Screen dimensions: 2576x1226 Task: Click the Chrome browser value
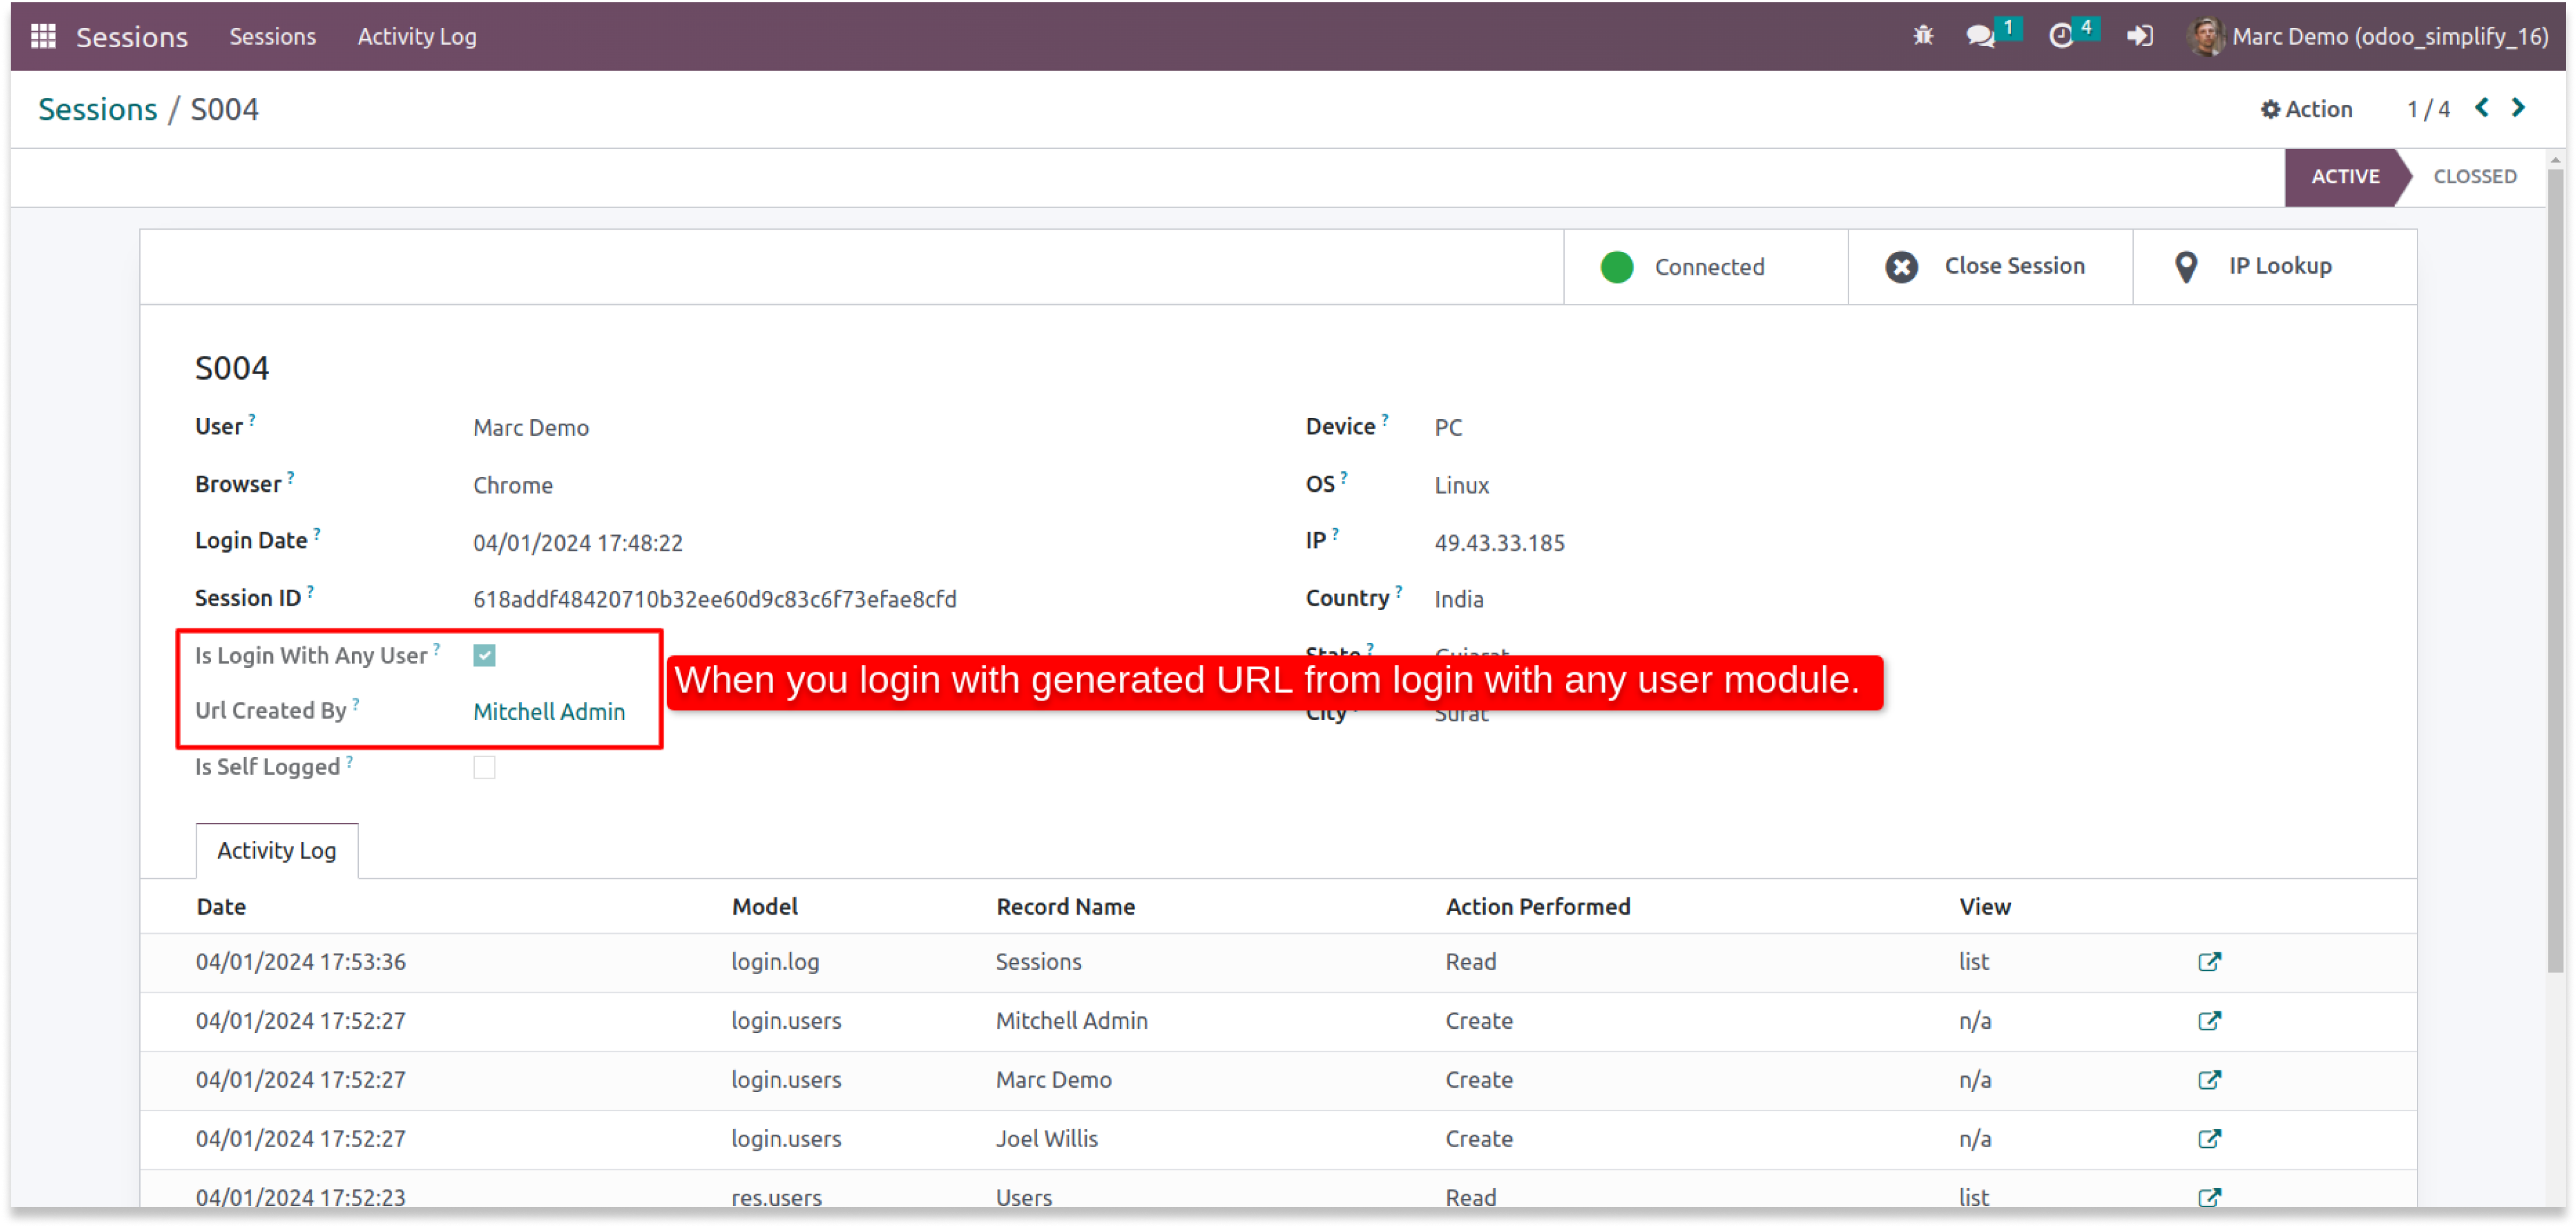513,485
